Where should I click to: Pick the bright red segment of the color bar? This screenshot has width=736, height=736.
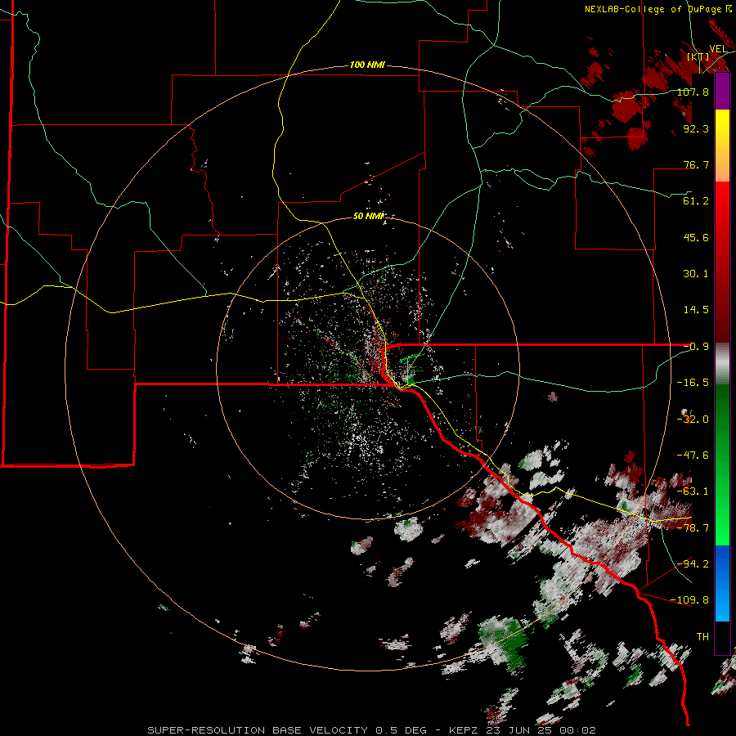pos(722,207)
